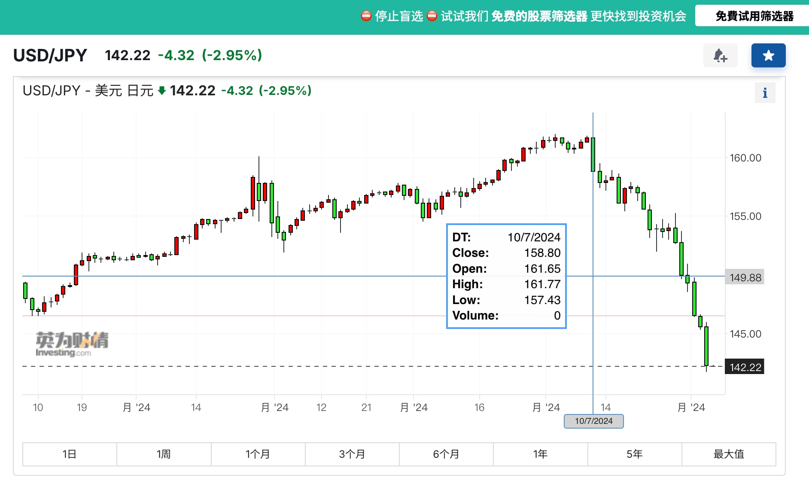Select the 1日 time range tab
This screenshot has height=487, width=809.
(70, 454)
